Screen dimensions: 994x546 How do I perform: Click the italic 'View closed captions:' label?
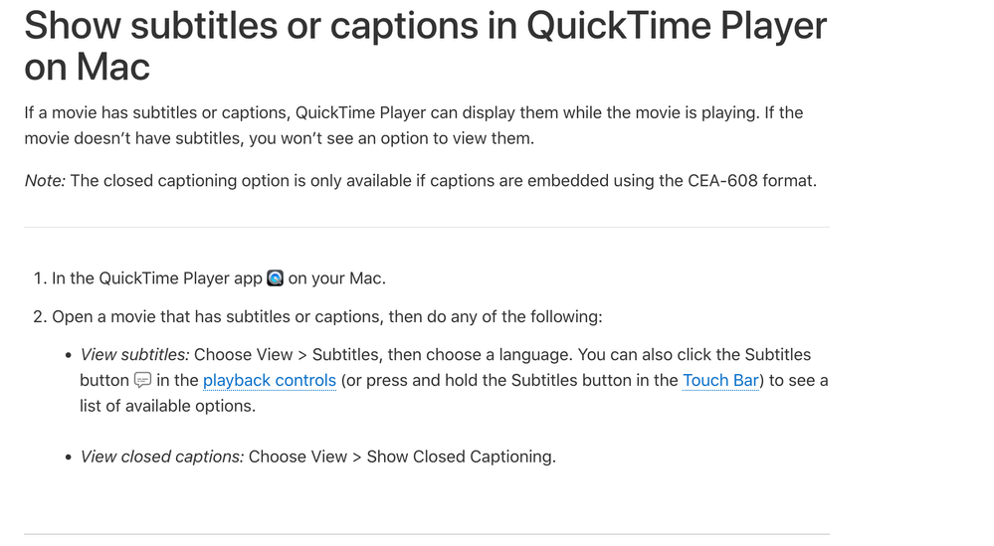[x=161, y=456]
